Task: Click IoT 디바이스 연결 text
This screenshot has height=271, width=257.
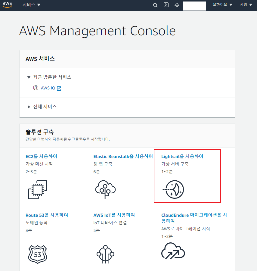Action: tap(110, 223)
